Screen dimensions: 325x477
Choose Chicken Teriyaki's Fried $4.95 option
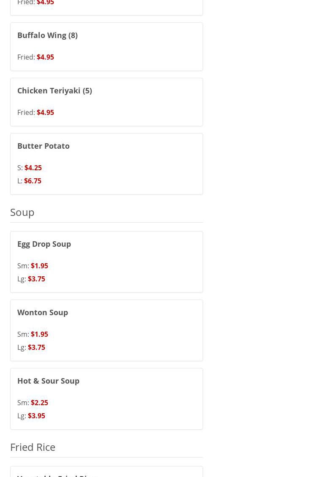point(45,112)
